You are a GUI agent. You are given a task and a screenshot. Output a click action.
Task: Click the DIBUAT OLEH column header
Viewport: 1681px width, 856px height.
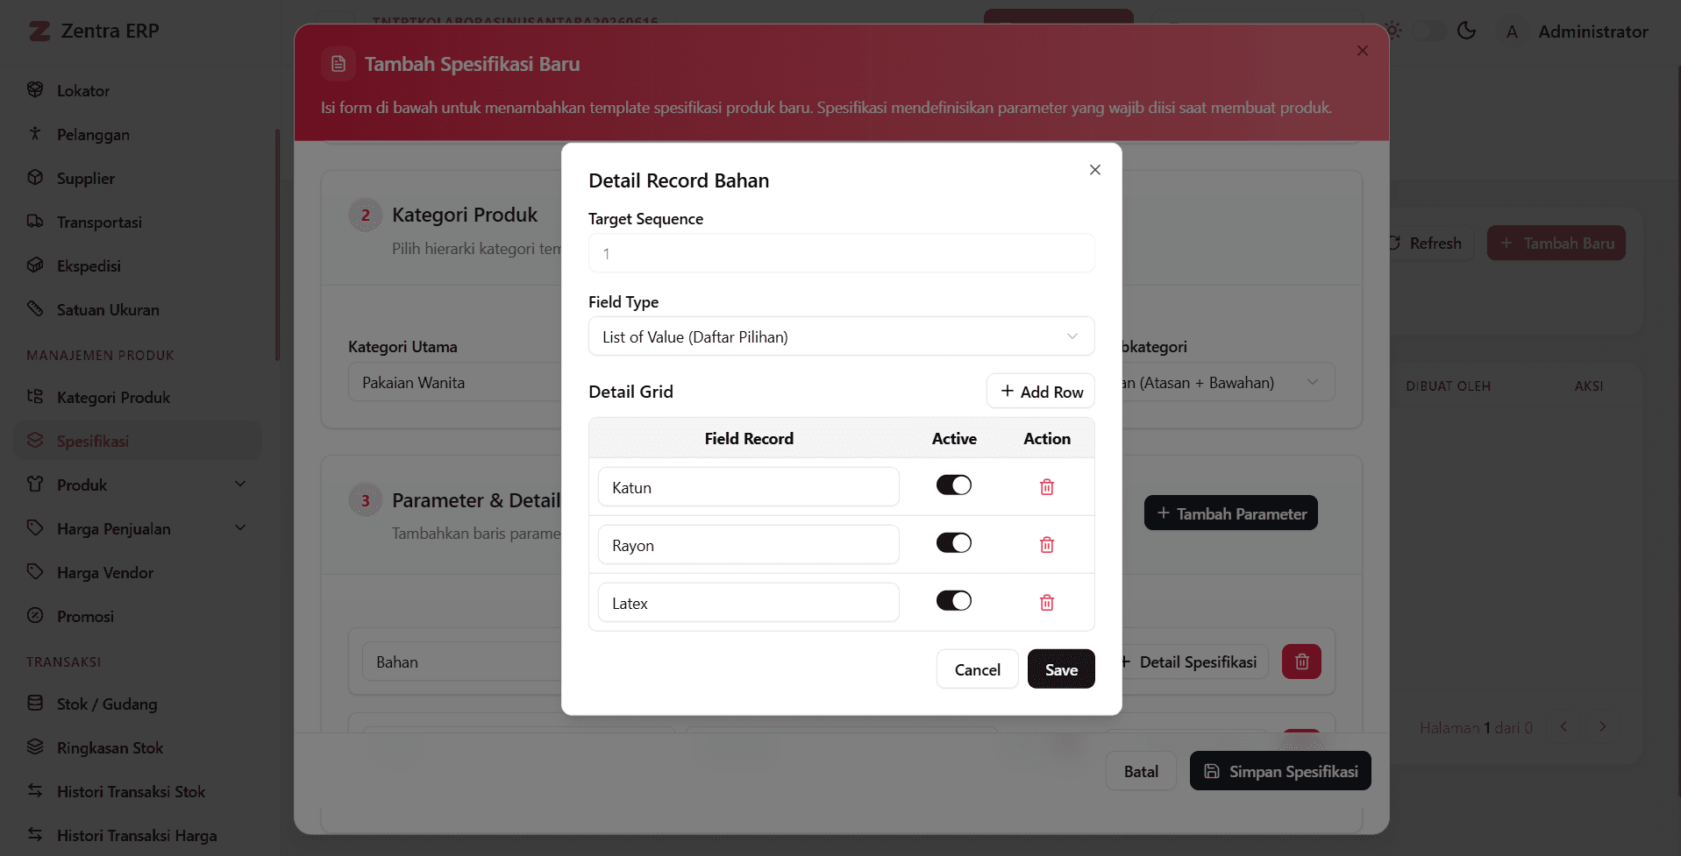click(x=1448, y=386)
